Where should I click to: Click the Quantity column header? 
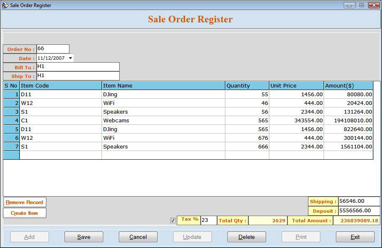tap(247, 86)
